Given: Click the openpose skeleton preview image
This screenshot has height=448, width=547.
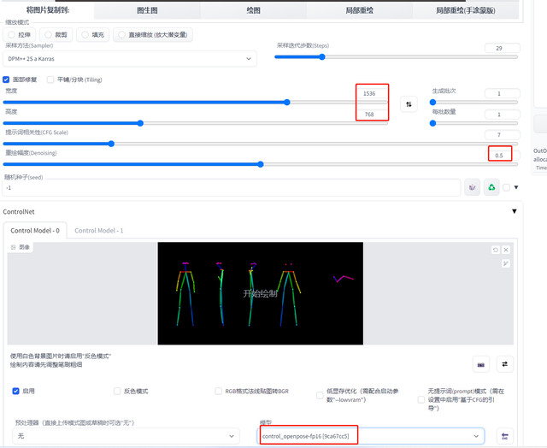Looking at the screenshot, I should pos(260,293).
